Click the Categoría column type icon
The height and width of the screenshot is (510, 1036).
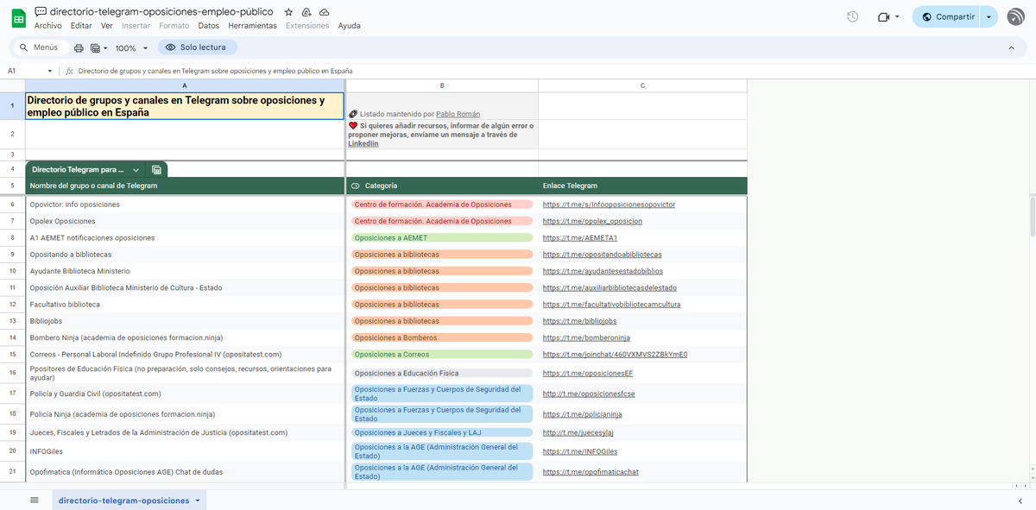(355, 186)
